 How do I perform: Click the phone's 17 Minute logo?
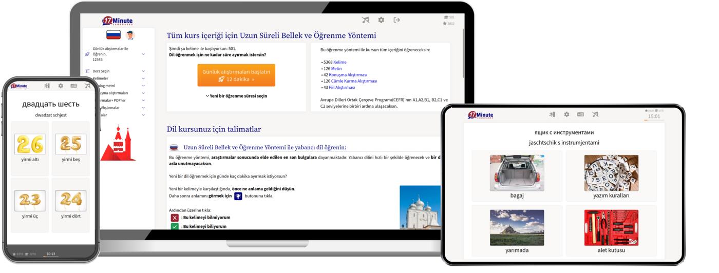click(19, 86)
